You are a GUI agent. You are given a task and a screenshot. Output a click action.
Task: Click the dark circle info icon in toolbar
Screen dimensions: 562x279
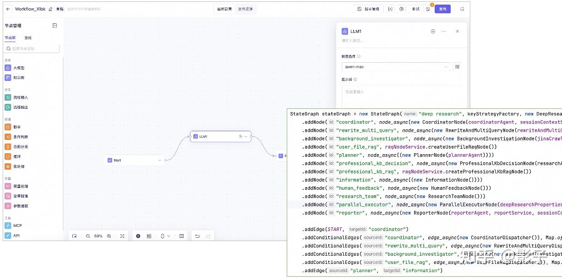coord(138,236)
